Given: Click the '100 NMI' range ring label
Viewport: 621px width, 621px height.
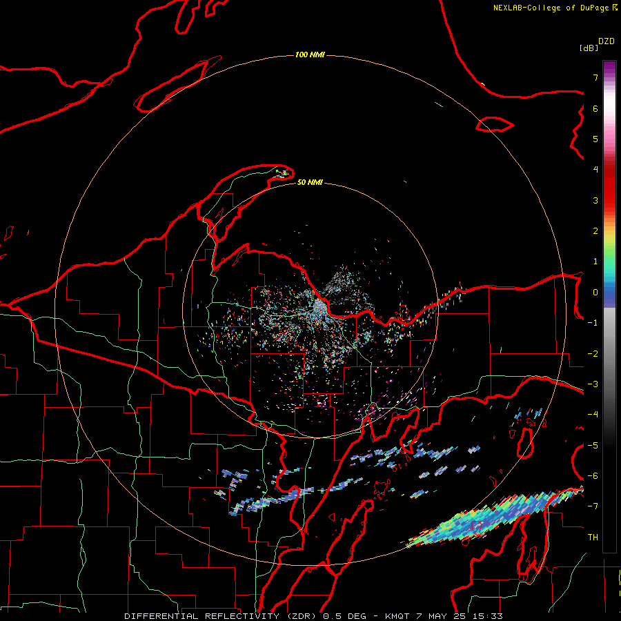Looking at the screenshot, I should [310, 55].
